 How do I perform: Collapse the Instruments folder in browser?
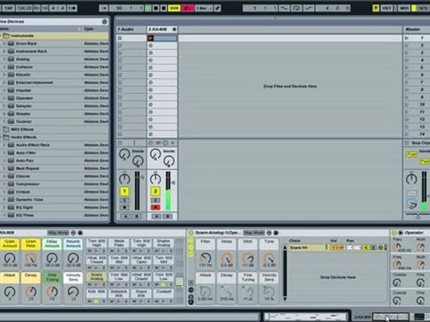[x=1, y=36]
